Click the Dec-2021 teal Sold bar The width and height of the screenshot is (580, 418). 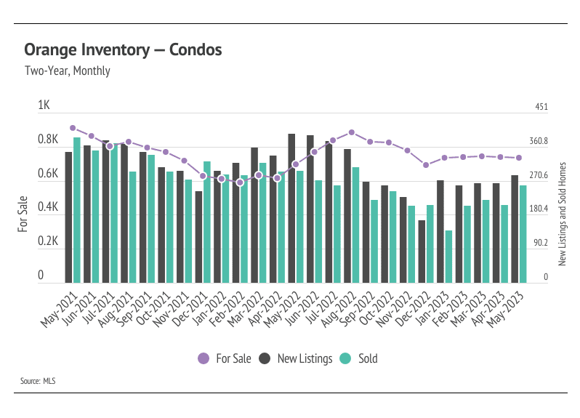click(207, 222)
